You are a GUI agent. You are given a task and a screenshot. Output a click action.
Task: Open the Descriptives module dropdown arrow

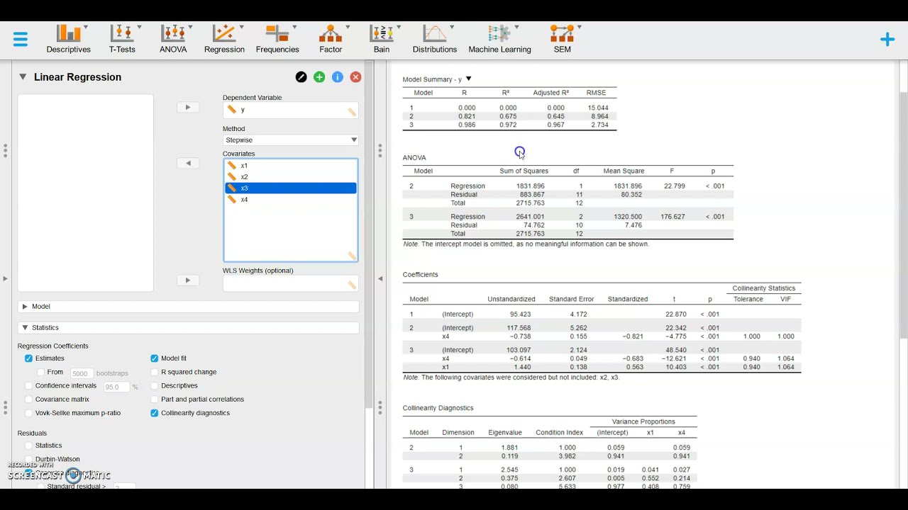(86, 27)
